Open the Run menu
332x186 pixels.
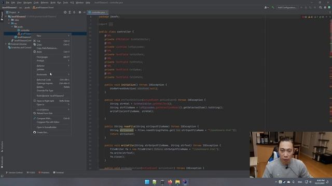click(59, 3)
